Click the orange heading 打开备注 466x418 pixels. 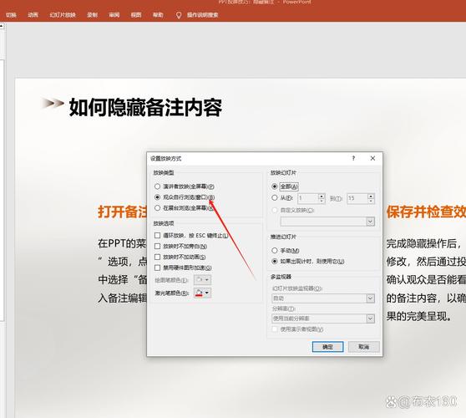pos(122,212)
